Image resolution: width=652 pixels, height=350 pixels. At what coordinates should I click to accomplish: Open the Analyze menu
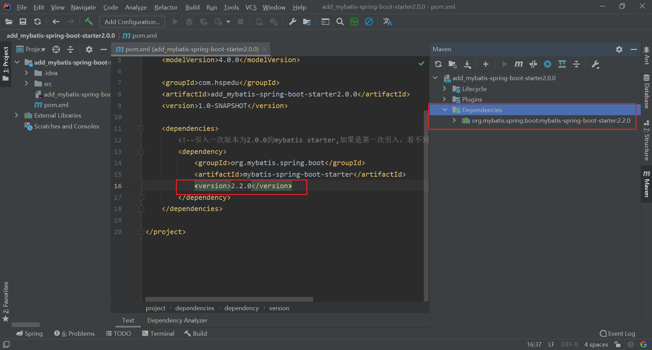pyautogui.click(x=136, y=7)
